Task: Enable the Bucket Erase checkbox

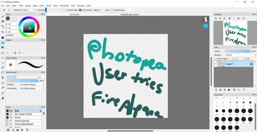Action: tap(66, 10)
